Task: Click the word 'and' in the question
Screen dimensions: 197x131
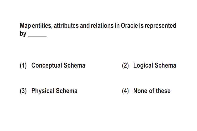Action: point(85,26)
